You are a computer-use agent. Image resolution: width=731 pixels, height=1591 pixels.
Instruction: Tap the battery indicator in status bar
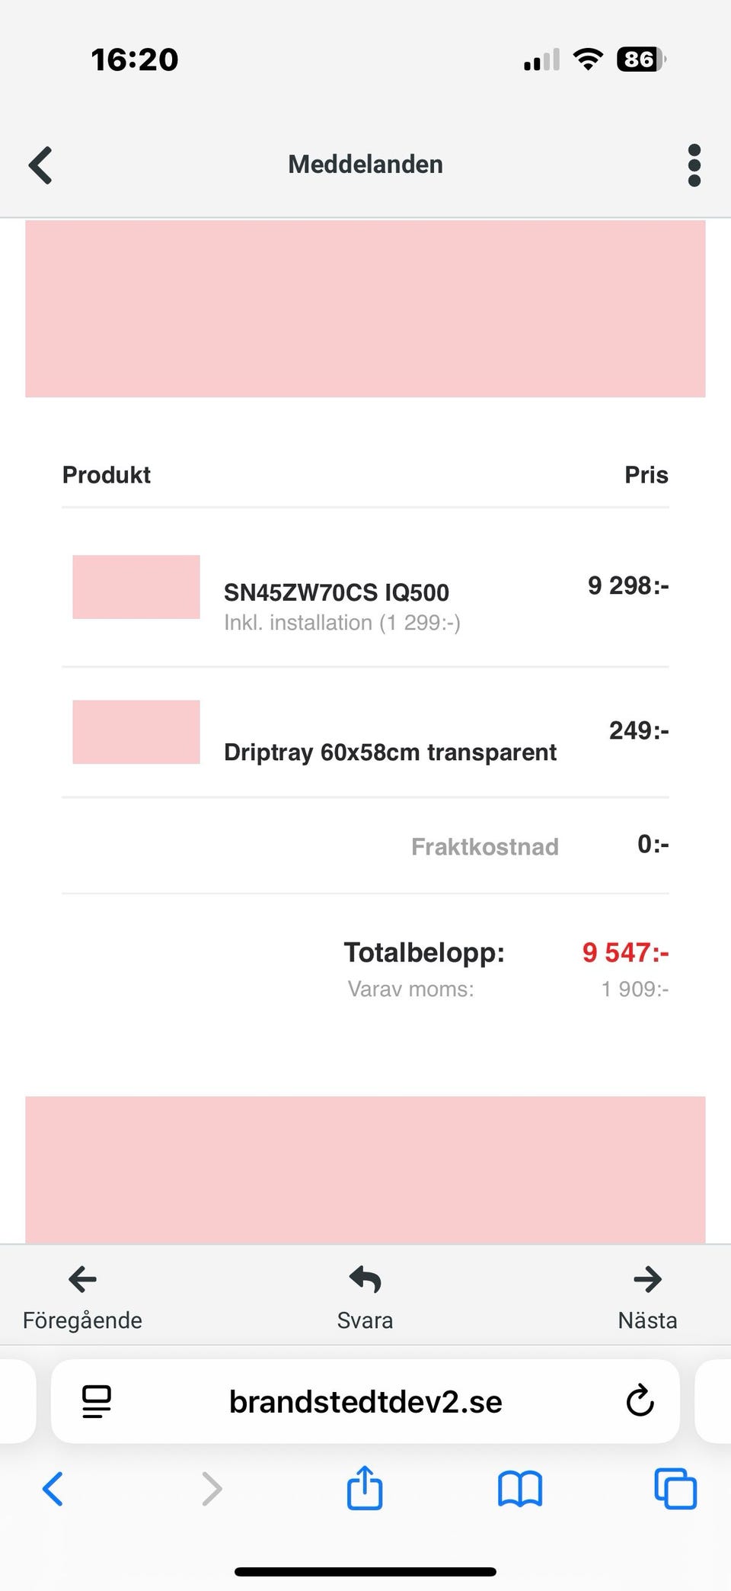tap(640, 59)
